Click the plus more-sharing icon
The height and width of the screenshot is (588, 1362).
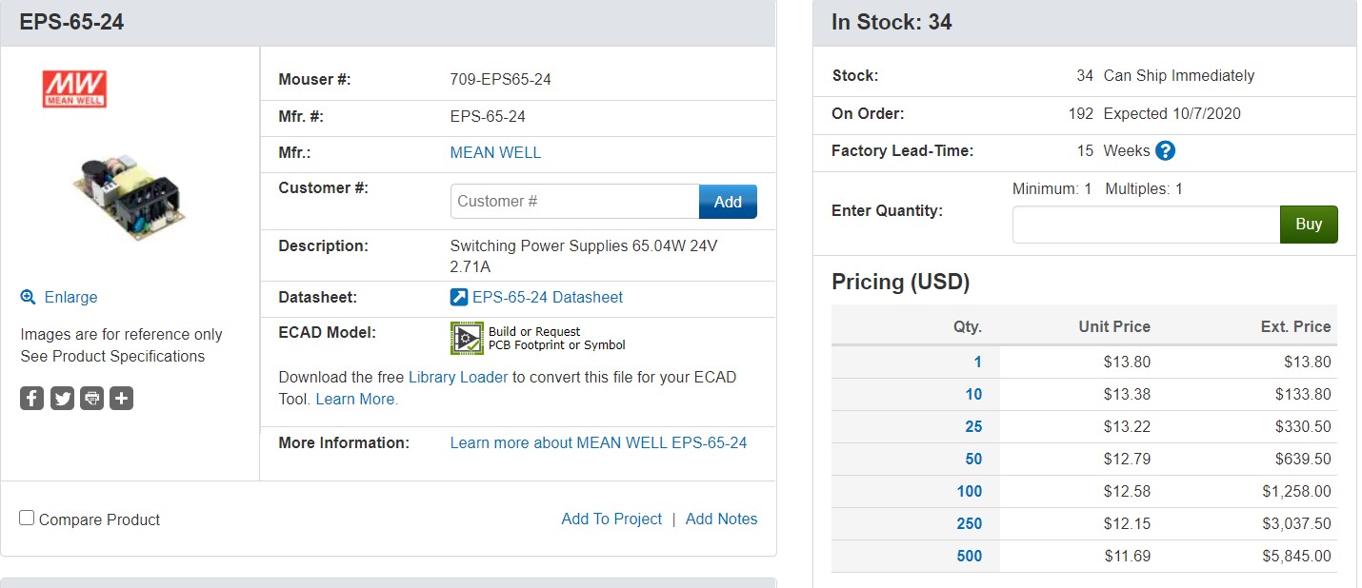coord(121,398)
